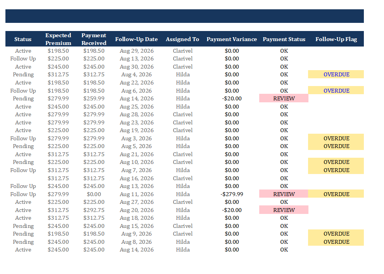Select the $292.75 payment received cell
The width and height of the screenshot is (384, 274).
point(94,210)
